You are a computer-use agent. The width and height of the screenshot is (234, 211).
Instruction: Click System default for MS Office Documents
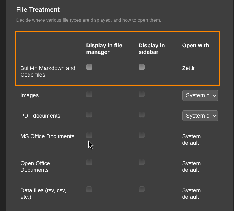pos(191,140)
